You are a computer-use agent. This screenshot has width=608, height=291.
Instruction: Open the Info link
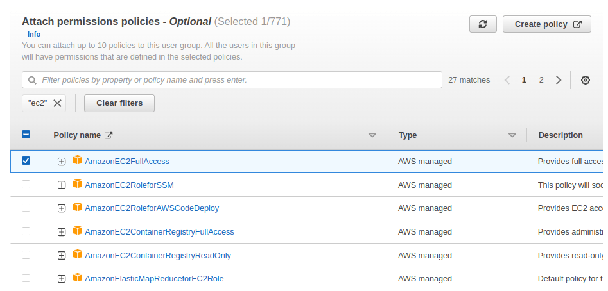point(34,34)
